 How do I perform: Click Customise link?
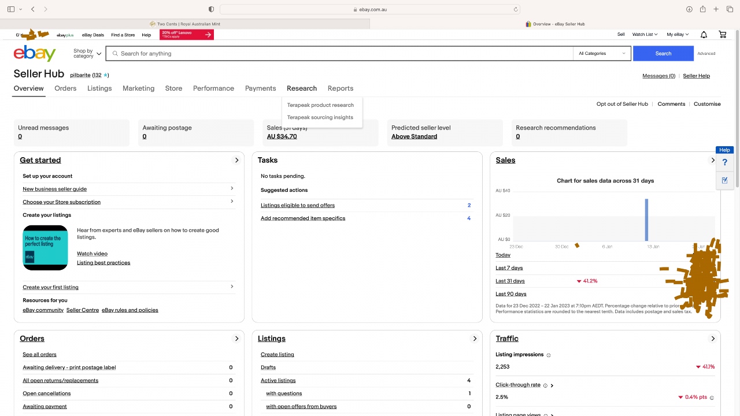(707, 104)
